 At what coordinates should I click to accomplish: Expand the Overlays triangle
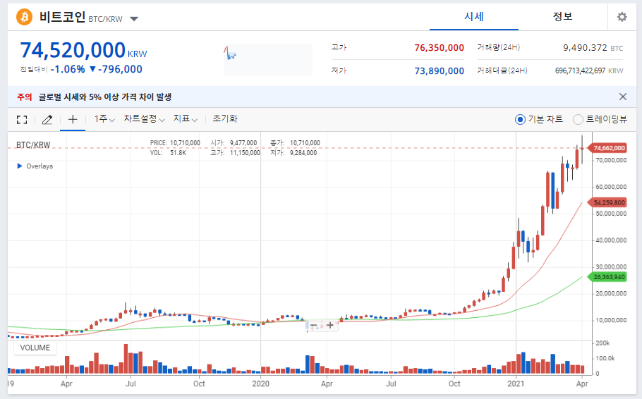[x=20, y=166]
